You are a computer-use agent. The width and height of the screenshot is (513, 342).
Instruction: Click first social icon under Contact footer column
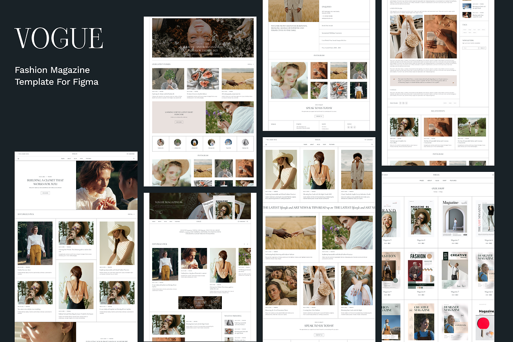click(x=348, y=127)
